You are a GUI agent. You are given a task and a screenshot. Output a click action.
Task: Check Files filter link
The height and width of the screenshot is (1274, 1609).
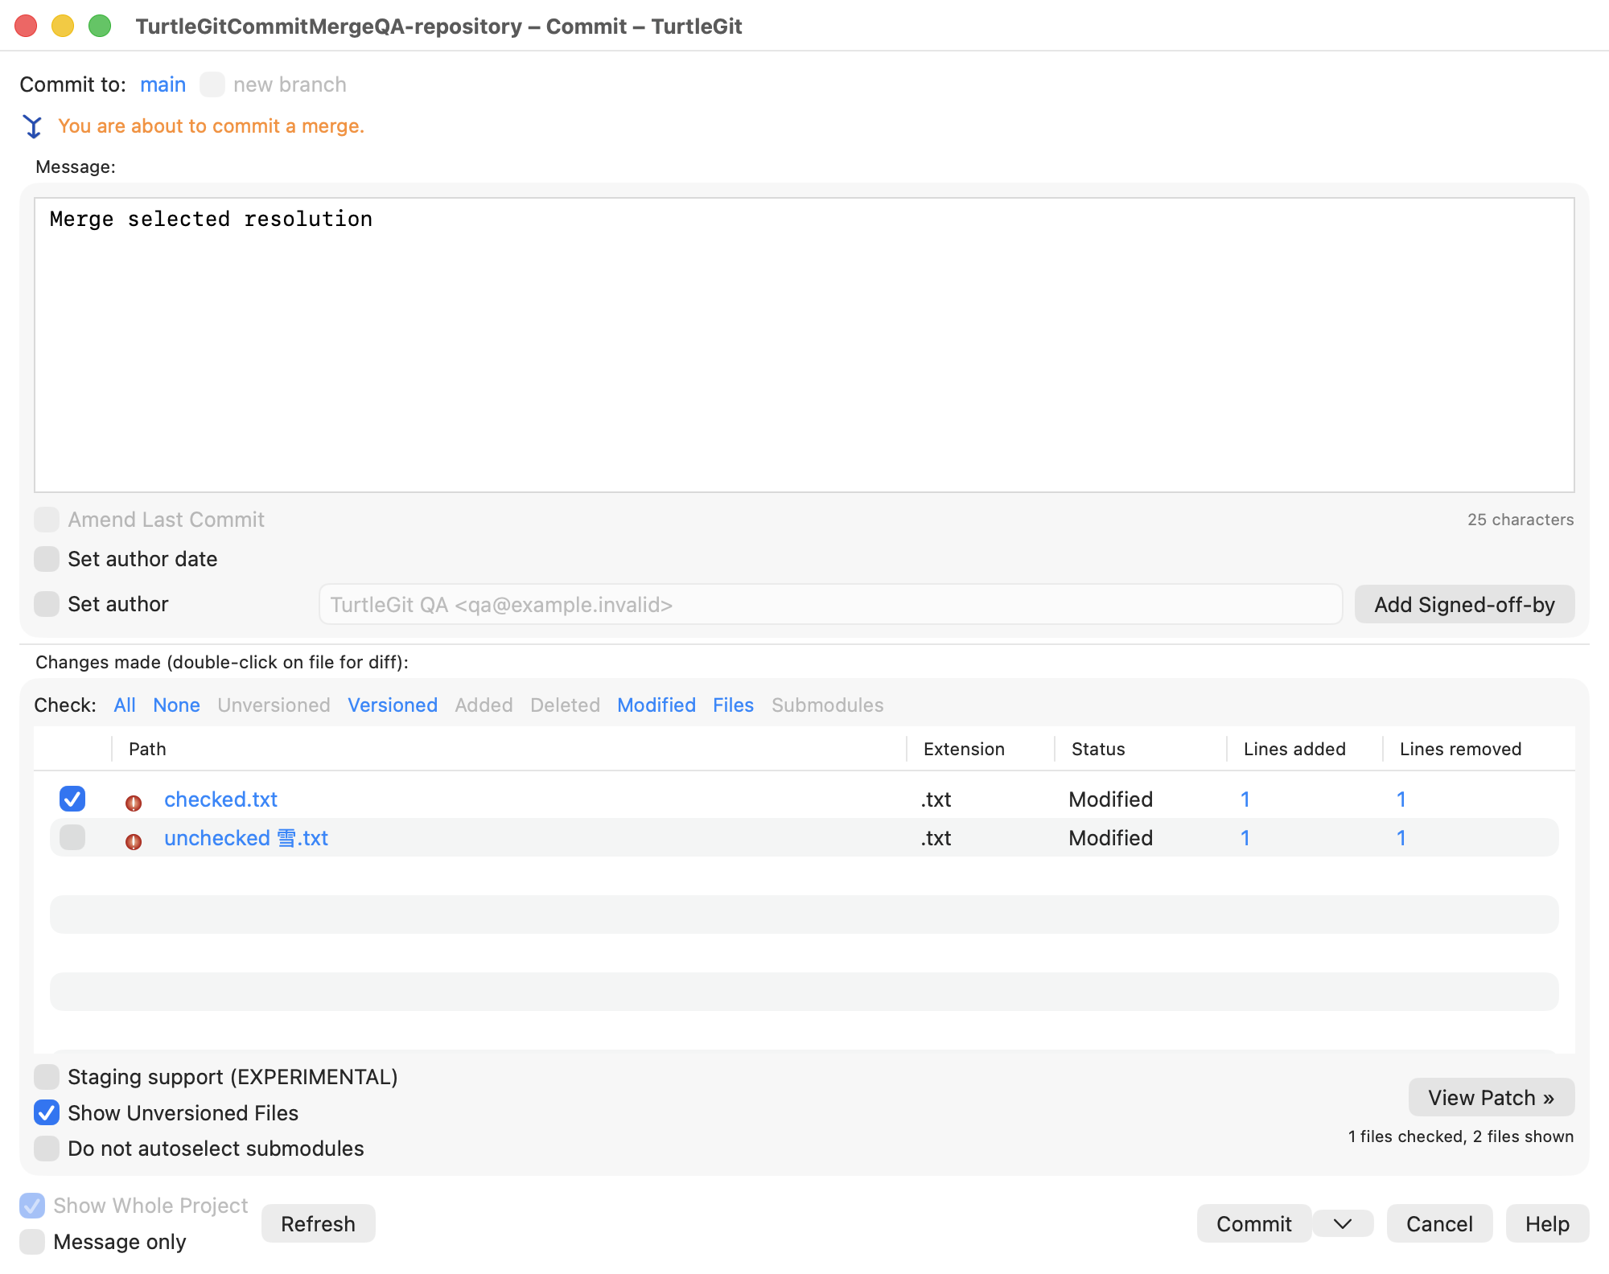pyautogui.click(x=733, y=705)
